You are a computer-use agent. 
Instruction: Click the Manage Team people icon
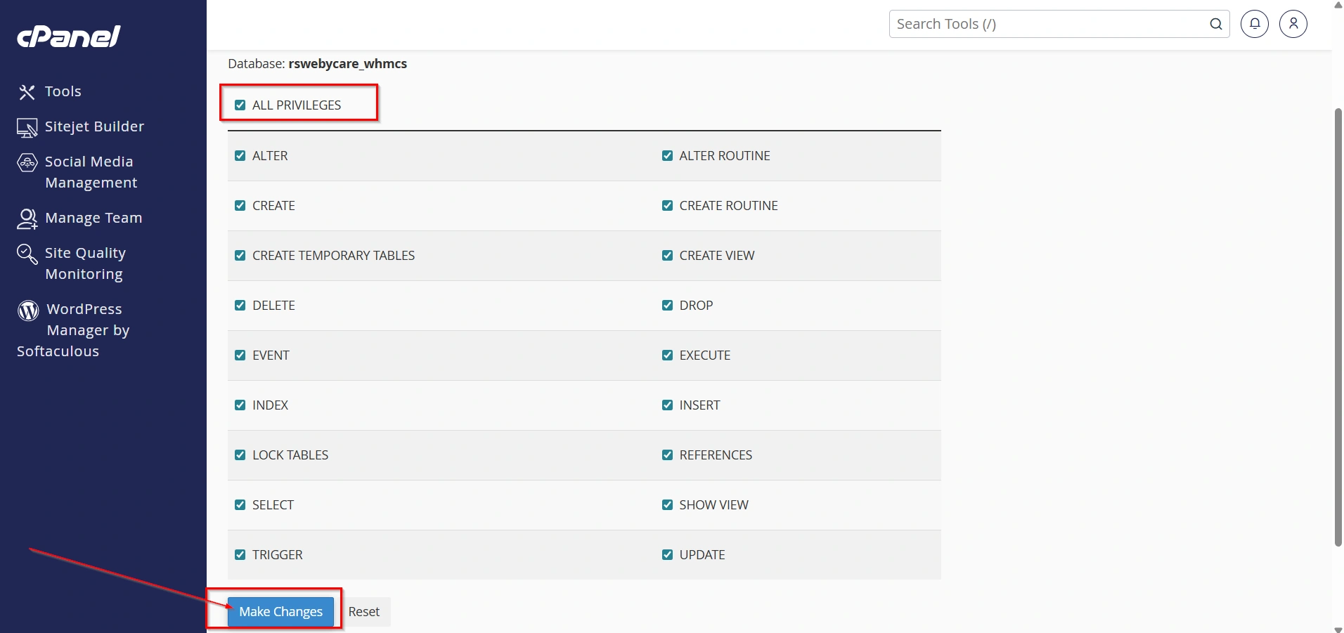click(x=27, y=218)
